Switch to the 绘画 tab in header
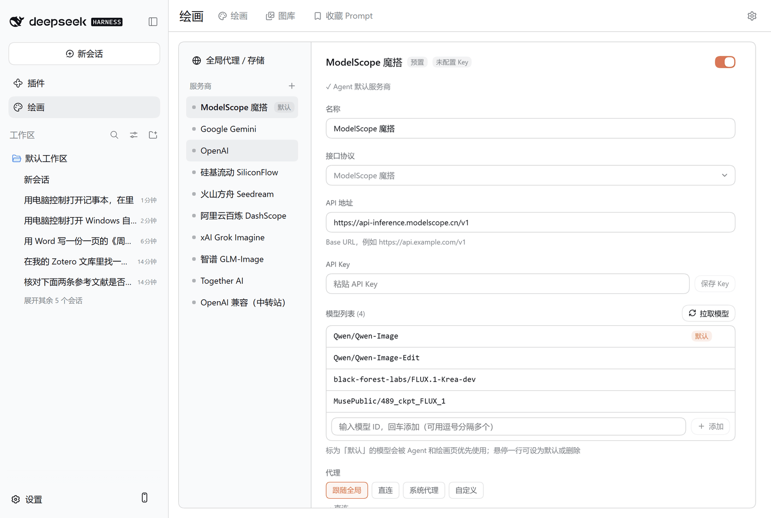 233,16
